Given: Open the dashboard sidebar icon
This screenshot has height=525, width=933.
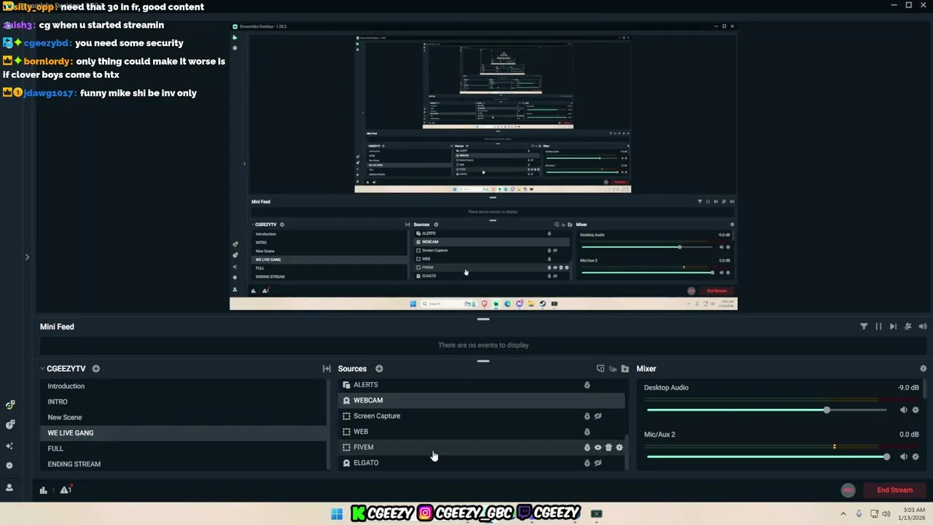Looking at the screenshot, I should (9, 405).
